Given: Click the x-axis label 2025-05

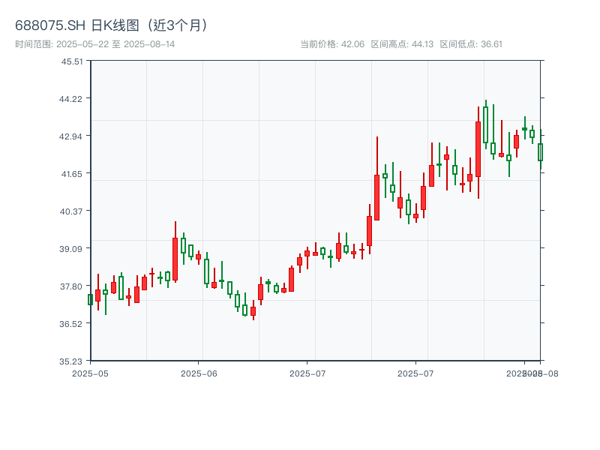Looking at the screenshot, I should point(90,373).
